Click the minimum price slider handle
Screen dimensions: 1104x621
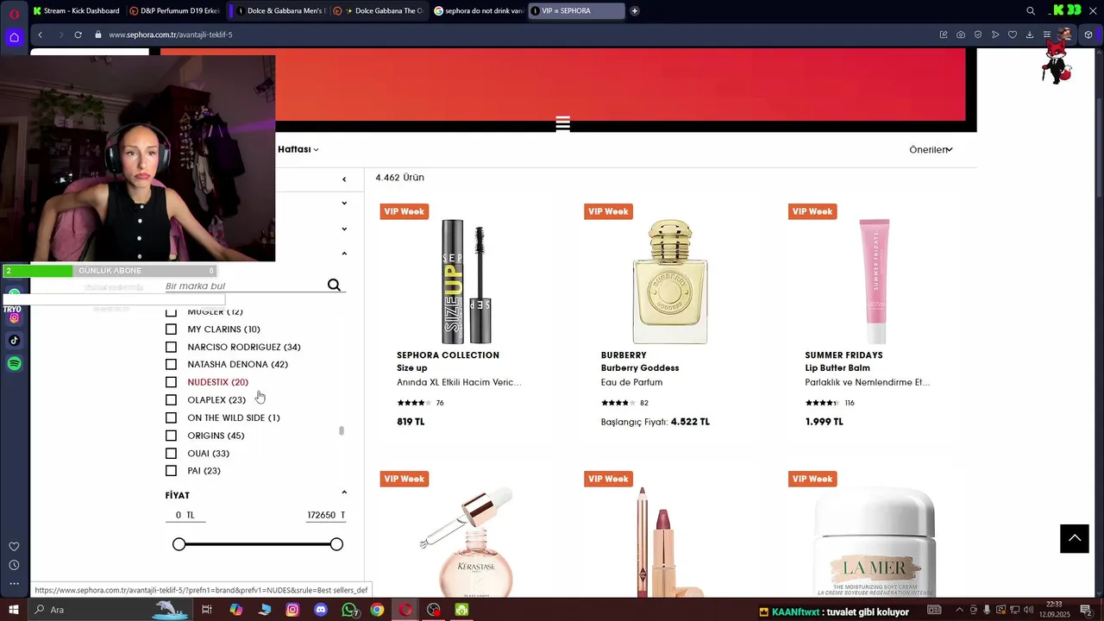tap(179, 544)
